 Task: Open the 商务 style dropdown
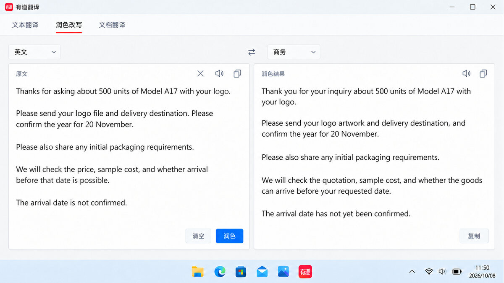point(294,52)
